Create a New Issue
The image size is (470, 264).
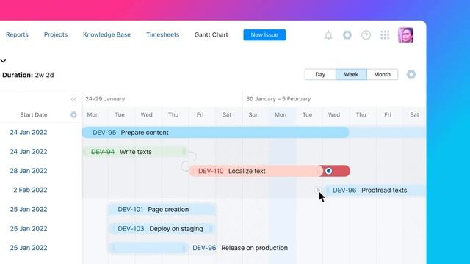point(264,34)
